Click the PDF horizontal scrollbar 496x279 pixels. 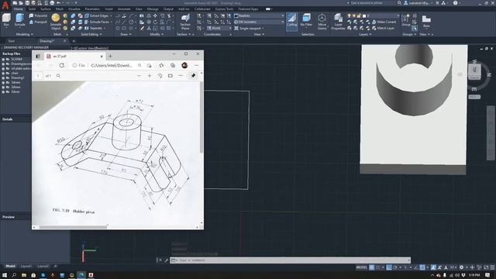74,227
